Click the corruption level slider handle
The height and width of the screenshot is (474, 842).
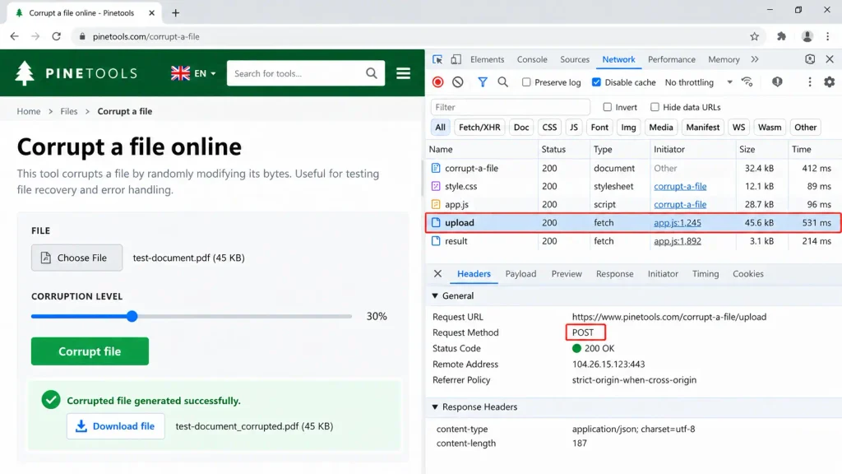tap(132, 317)
